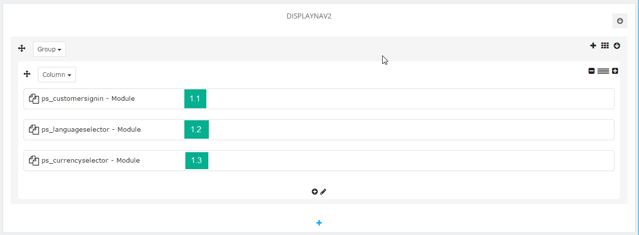This screenshot has width=639, height=235.
Task: Click the plus icon to increase column width
Action: pyautogui.click(x=615, y=71)
